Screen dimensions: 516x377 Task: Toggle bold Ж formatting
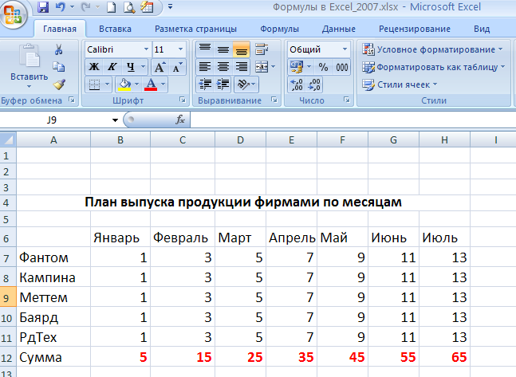(x=94, y=67)
